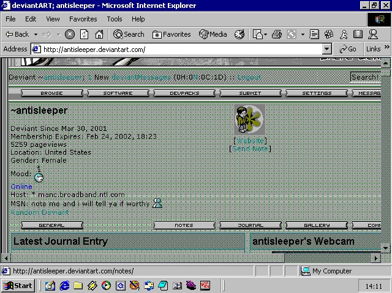Click the SETTINGS navigation button
This screenshot has width=392, height=293.
click(317, 93)
